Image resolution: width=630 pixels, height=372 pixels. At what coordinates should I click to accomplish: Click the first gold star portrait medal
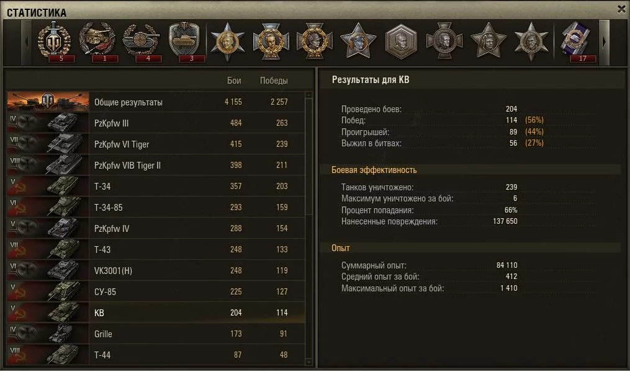coord(227,42)
